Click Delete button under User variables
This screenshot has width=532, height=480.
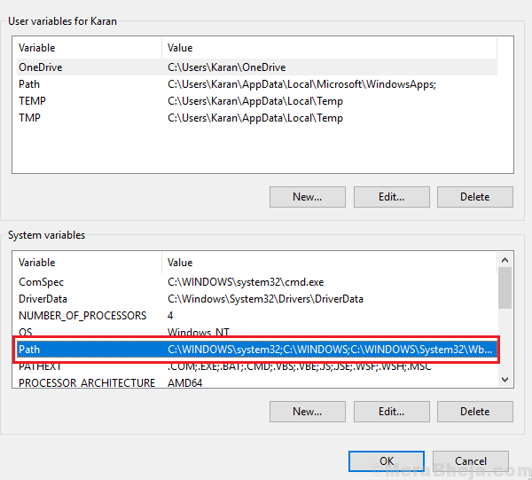point(475,197)
